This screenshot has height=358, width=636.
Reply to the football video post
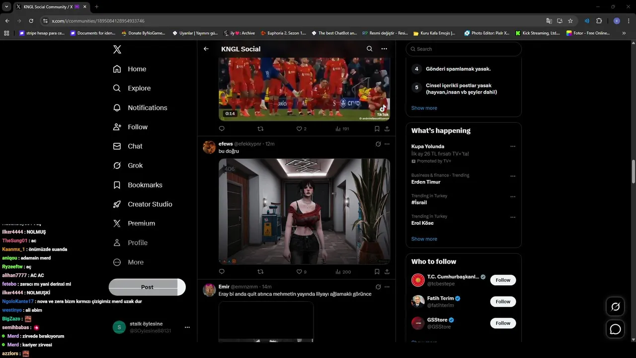(222, 129)
